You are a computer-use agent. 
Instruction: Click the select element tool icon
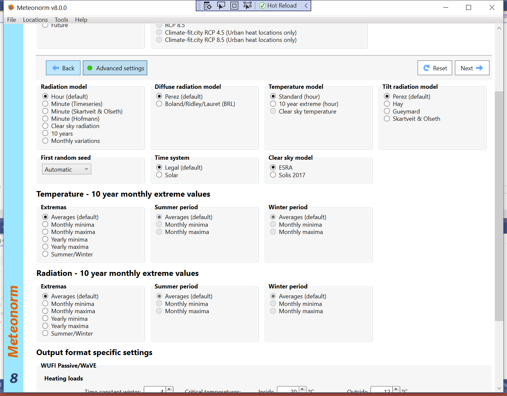tap(221, 6)
